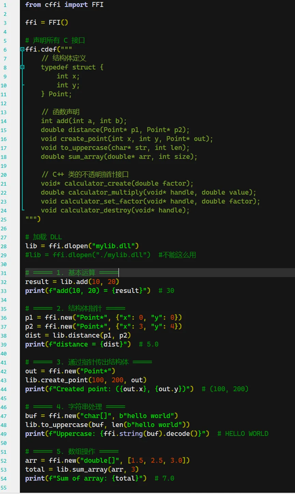Click the '5. 数组操作' section comment
295x494 pixels.
coord(72,451)
